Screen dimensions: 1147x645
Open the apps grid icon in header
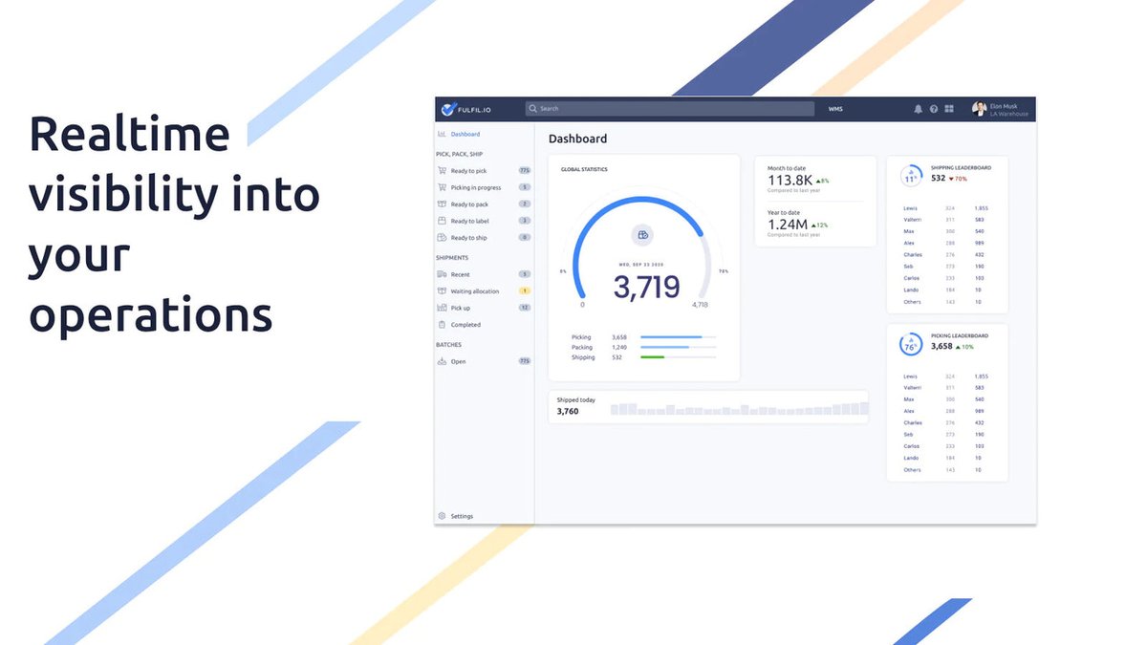pos(949,109)
